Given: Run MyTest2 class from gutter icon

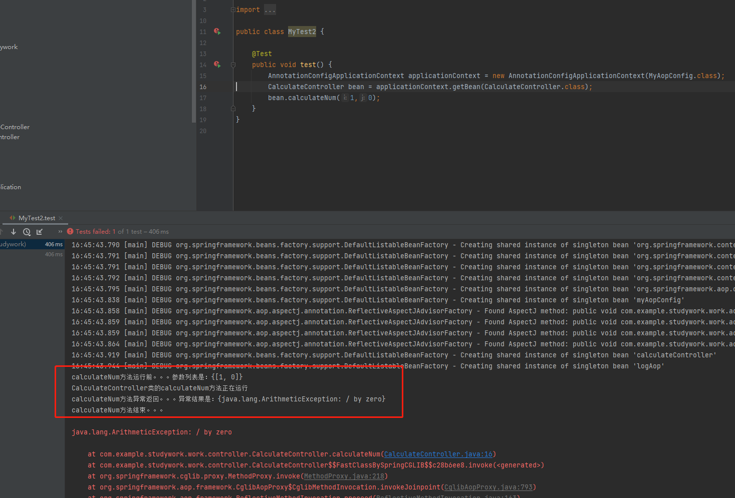Looking at the screenshot, I should 217,32.
